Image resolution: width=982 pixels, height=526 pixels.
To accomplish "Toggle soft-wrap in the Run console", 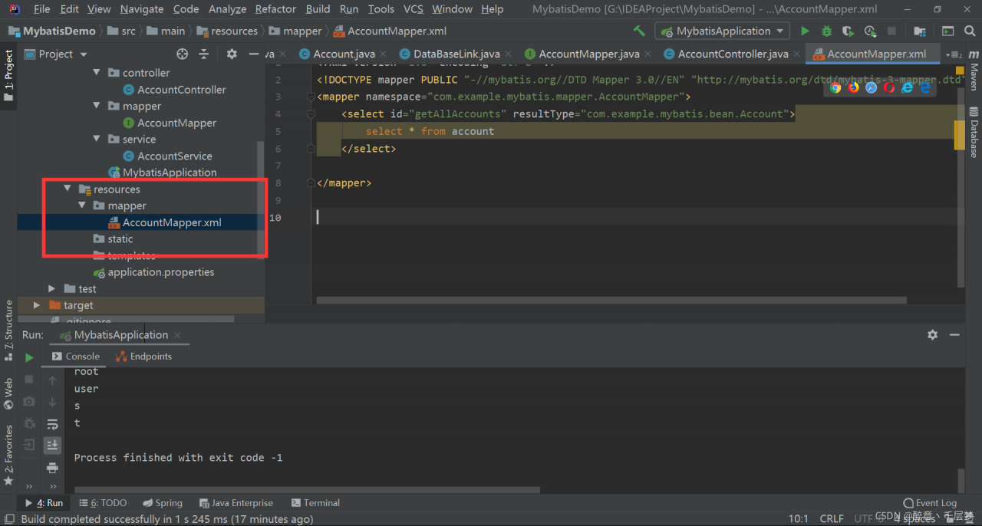I will click(52, 424).
